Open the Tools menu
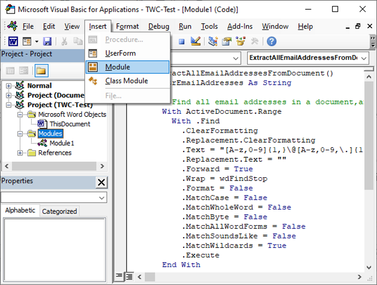The width and height of the screenshot is (377, 285). pos(210,26)
